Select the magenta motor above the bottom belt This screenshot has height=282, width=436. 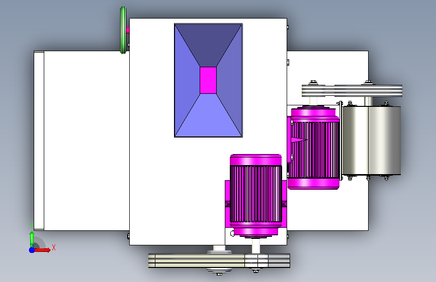(x=255, y=196)
